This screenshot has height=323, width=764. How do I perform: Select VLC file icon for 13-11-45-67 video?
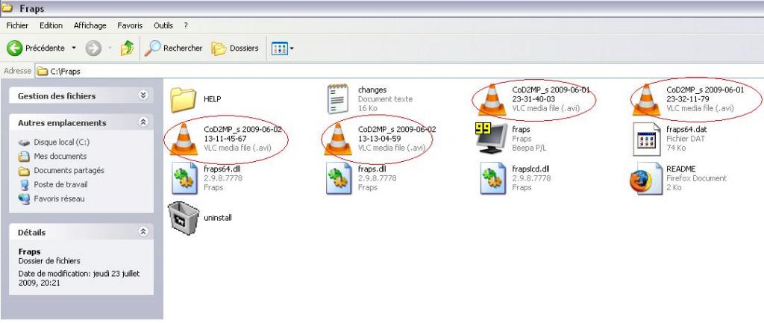(184, 139)
